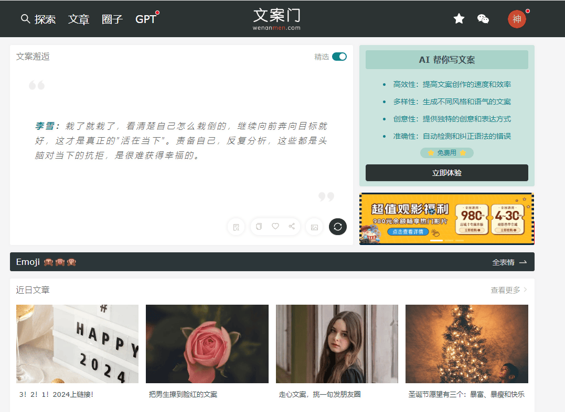Refresh the quote with the circular arrows button
This screenshot has width=565, height=412.
tap(338, 227)
